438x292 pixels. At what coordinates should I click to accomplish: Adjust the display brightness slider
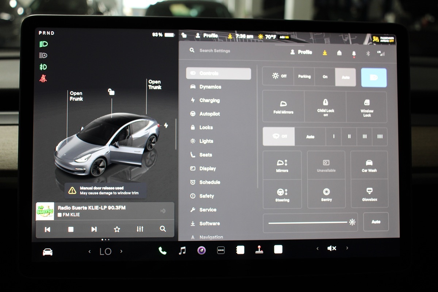pos(308,222)
